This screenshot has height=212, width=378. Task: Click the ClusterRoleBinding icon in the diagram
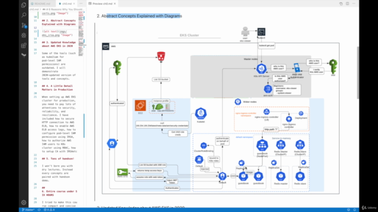203,145
